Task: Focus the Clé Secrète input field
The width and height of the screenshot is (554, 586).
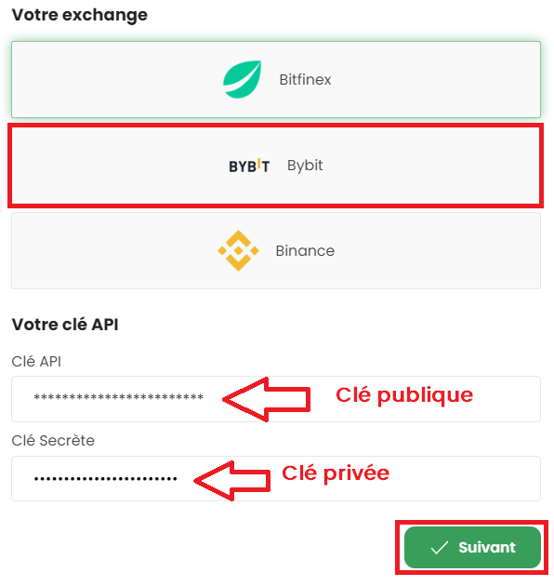Action: point(276,478)
